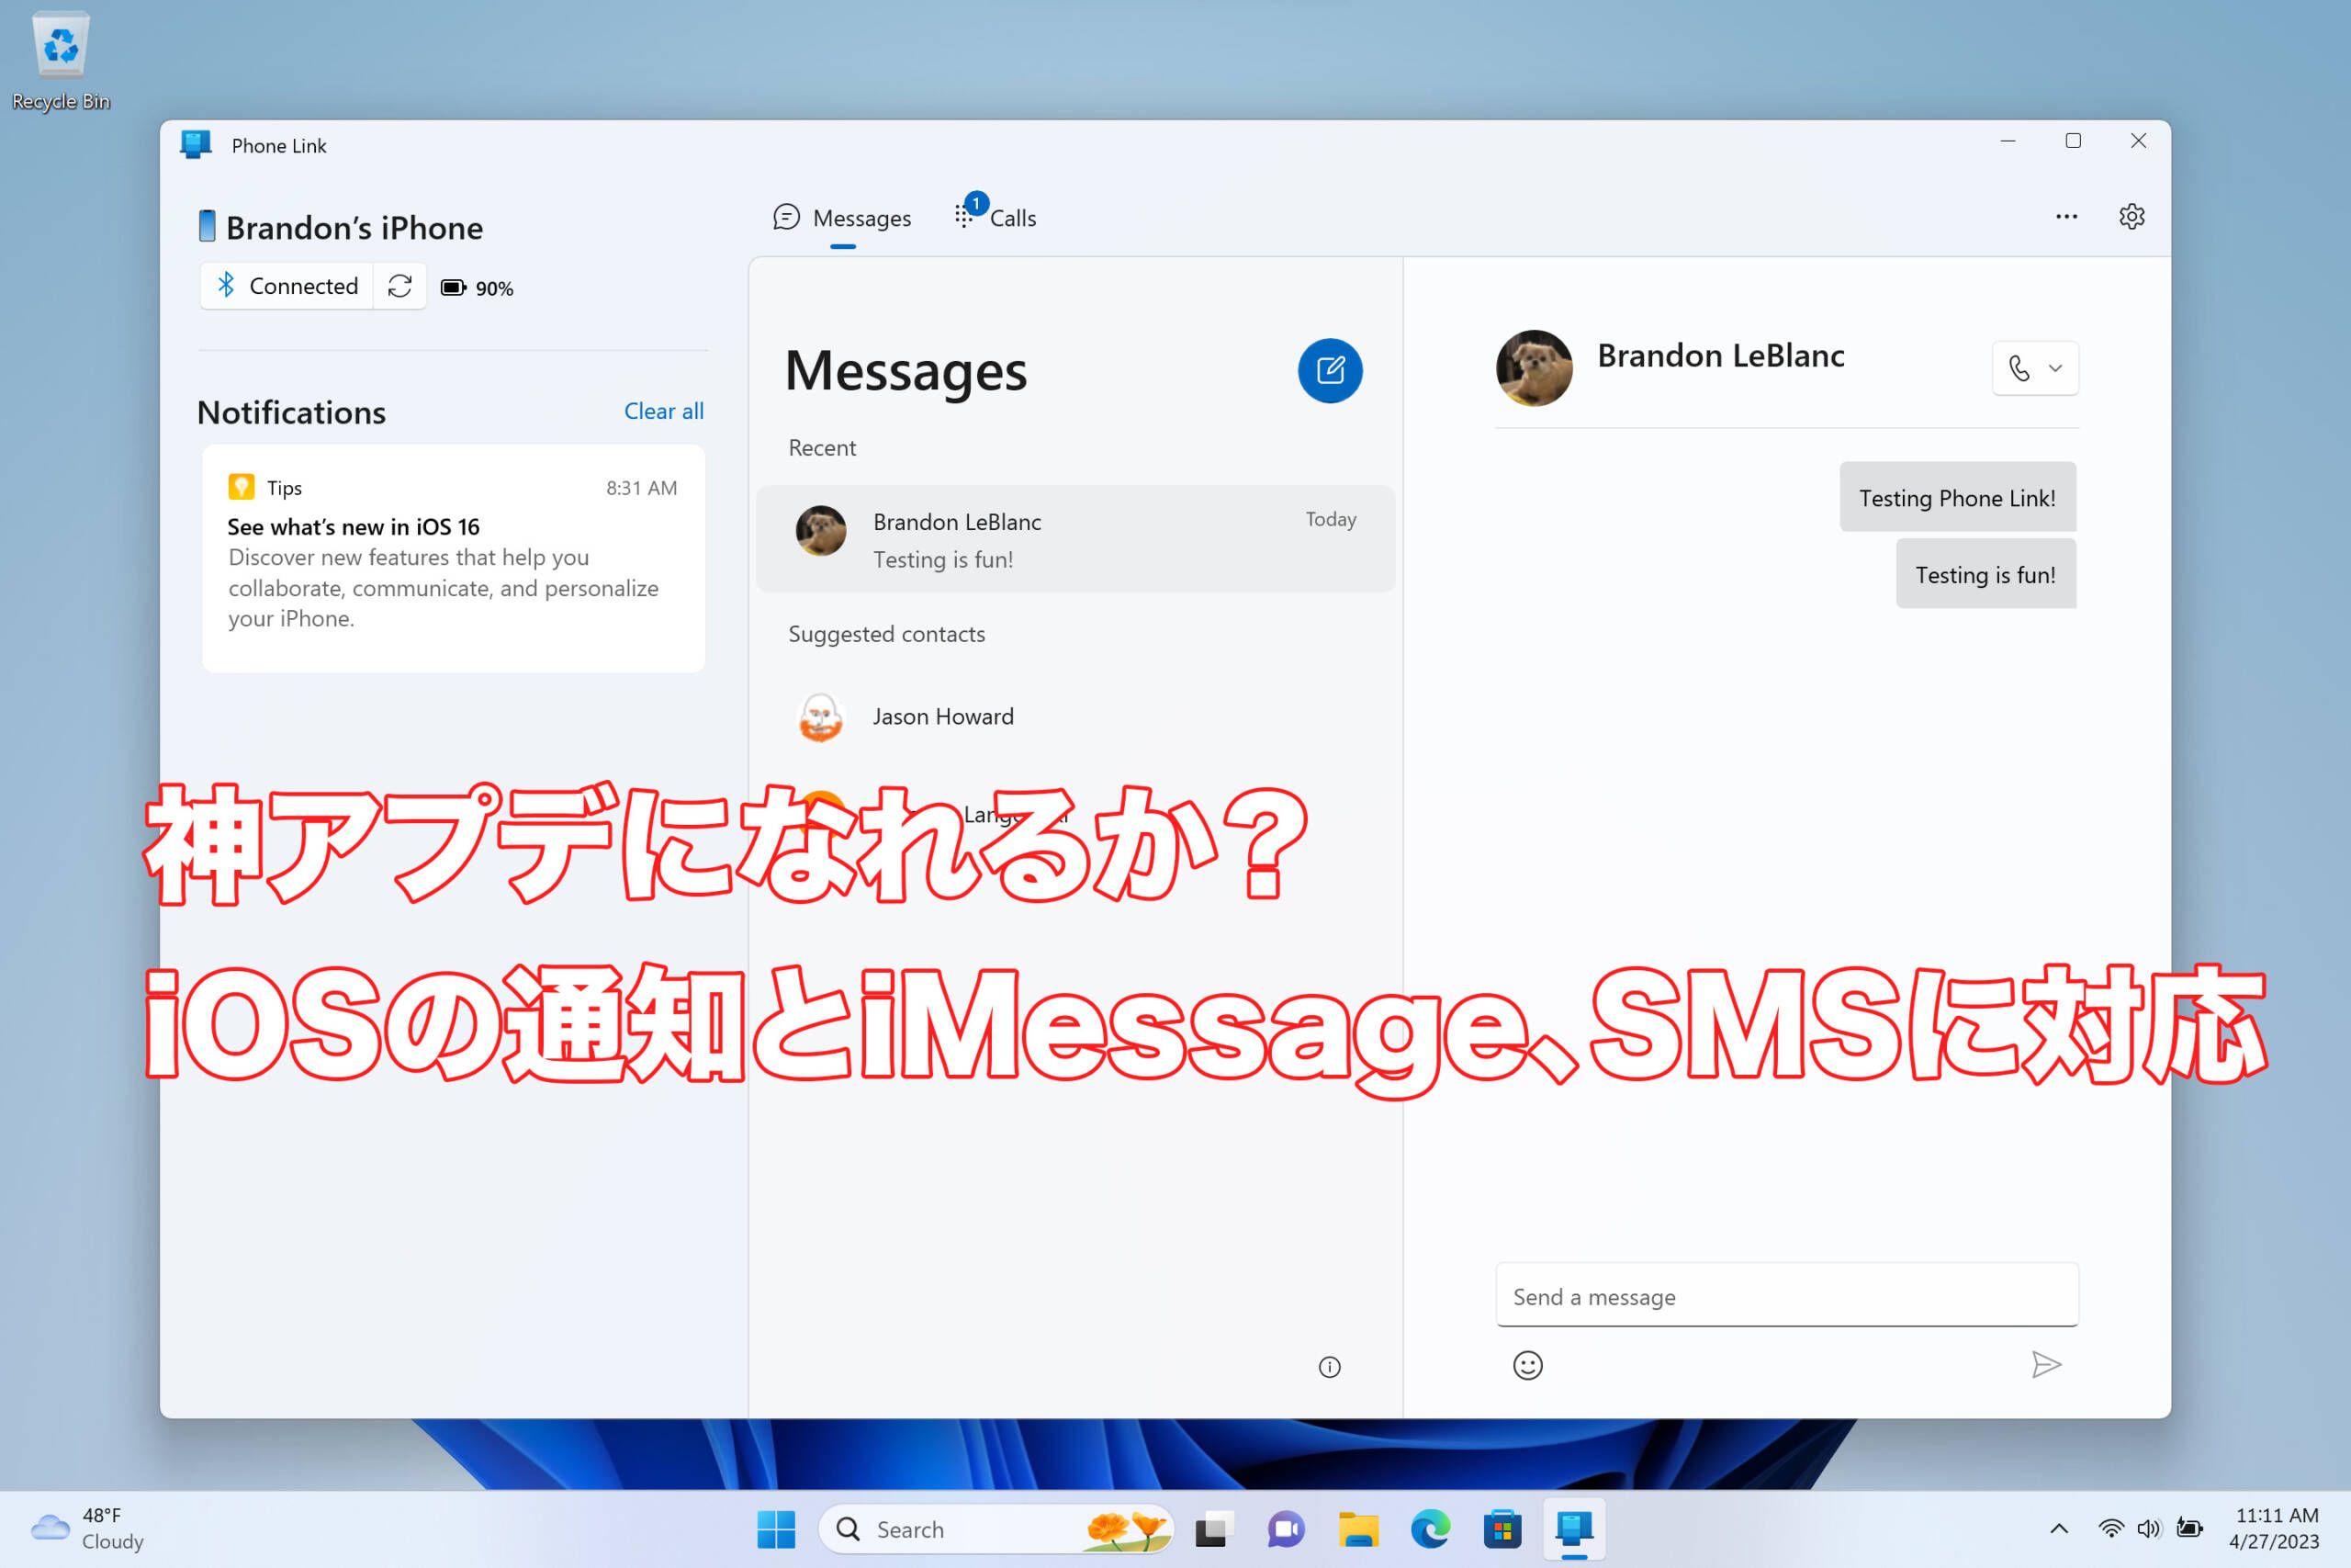Focus the 'Send a message' input field
This screenshot has height=1568, width=2351.
point(1786,1296)
